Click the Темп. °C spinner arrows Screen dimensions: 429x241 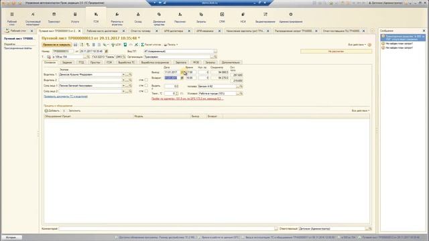pyautogui.click(x=177, y=94)
